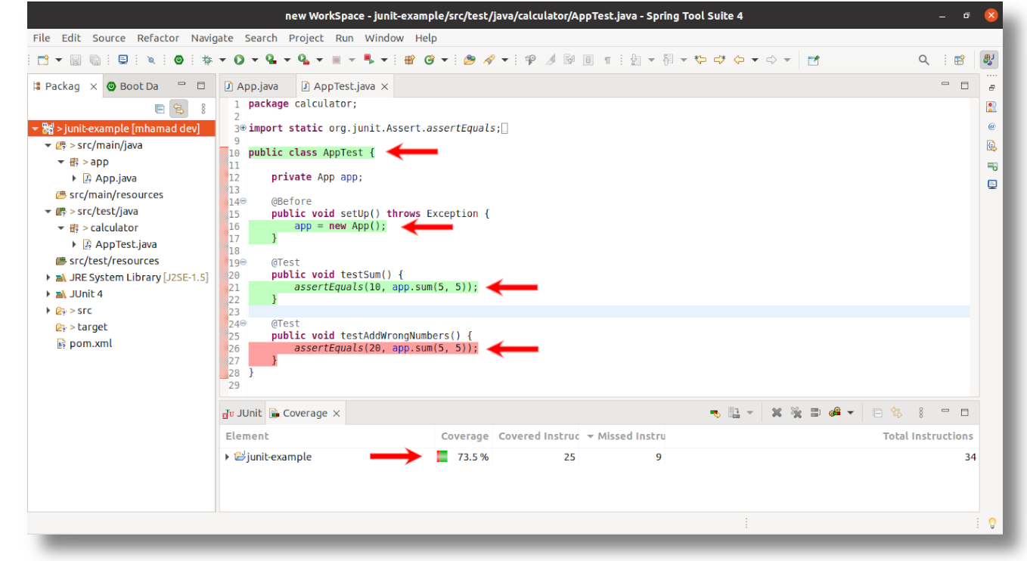Expand the AppTest.java tree node
The image size is (1027, 561).
point(74,244)
